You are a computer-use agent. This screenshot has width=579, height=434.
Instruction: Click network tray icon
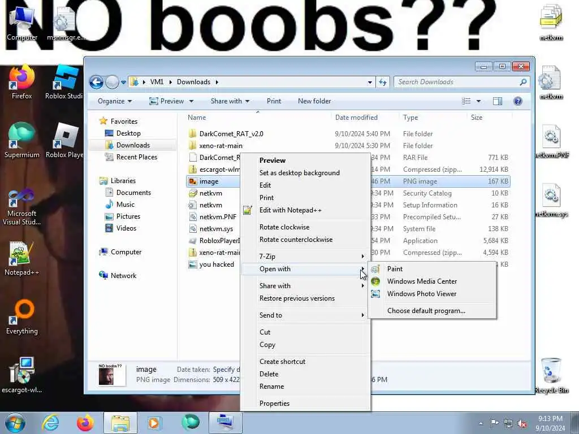pyautogui.click(x=508, y=424)
